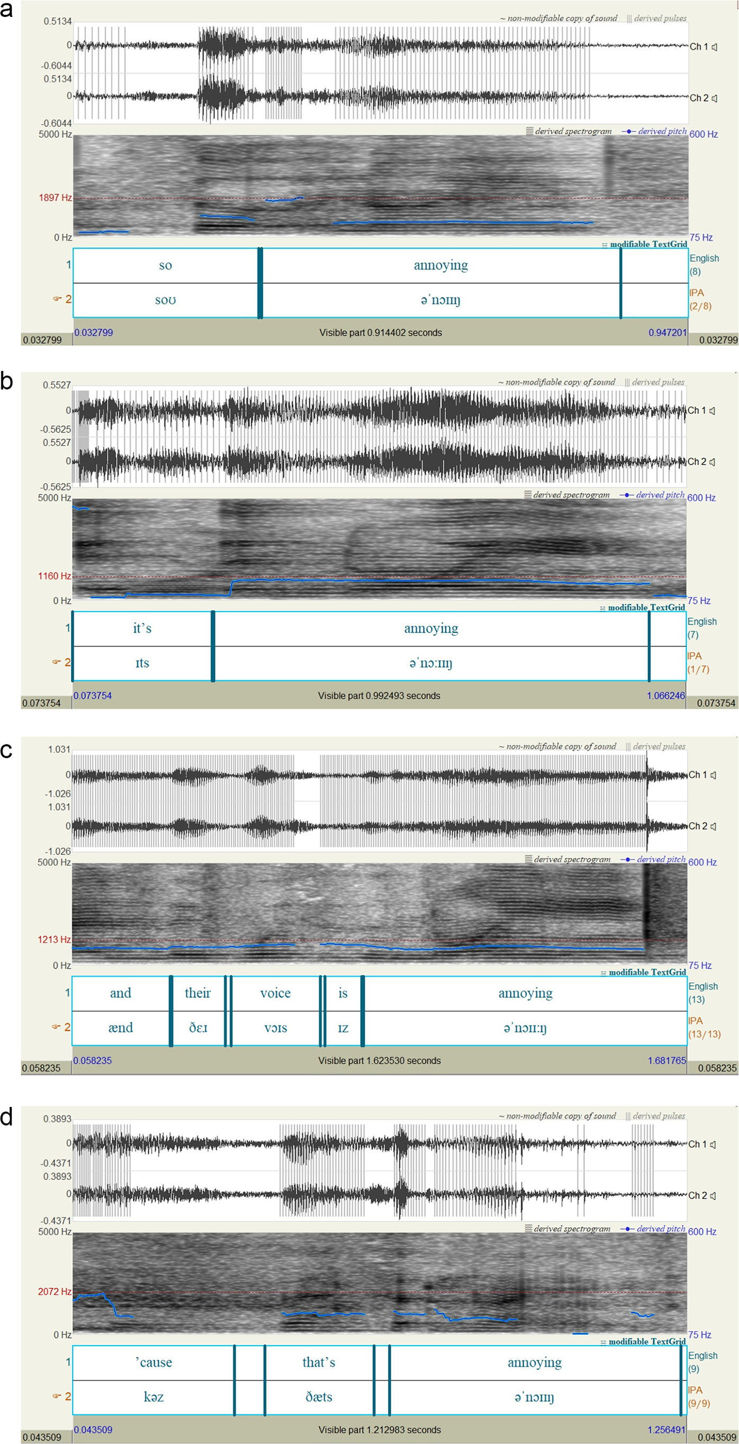
Task: Play the 'Visible part 1.623530 seconds' bar
Action: click(380, 1060)
